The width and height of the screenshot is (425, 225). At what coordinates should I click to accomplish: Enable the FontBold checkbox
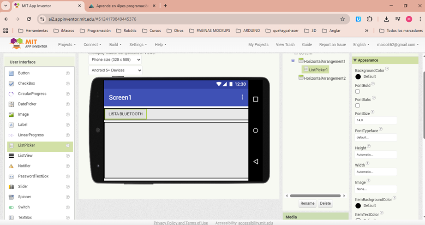point(358,91)
